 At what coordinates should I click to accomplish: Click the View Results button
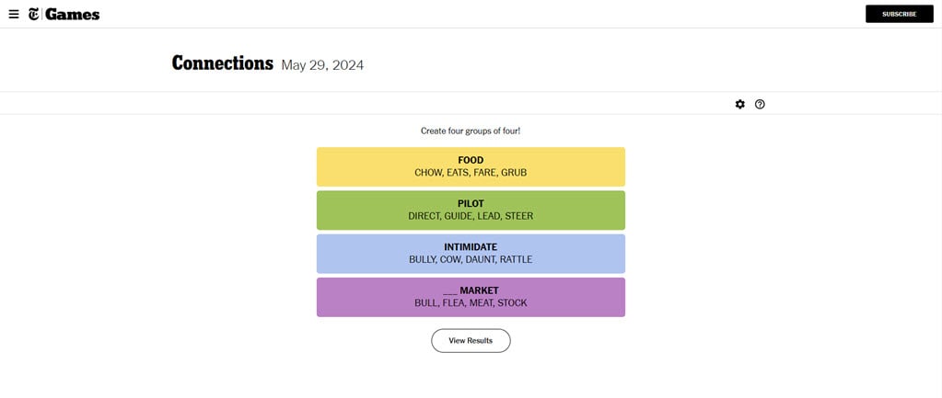[x=471, y=340]
